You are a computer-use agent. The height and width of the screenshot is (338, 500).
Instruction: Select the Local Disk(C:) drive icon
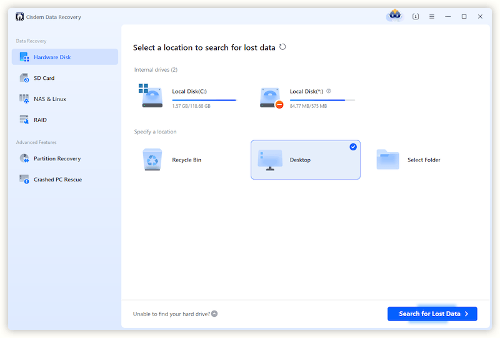click(150, 96)
